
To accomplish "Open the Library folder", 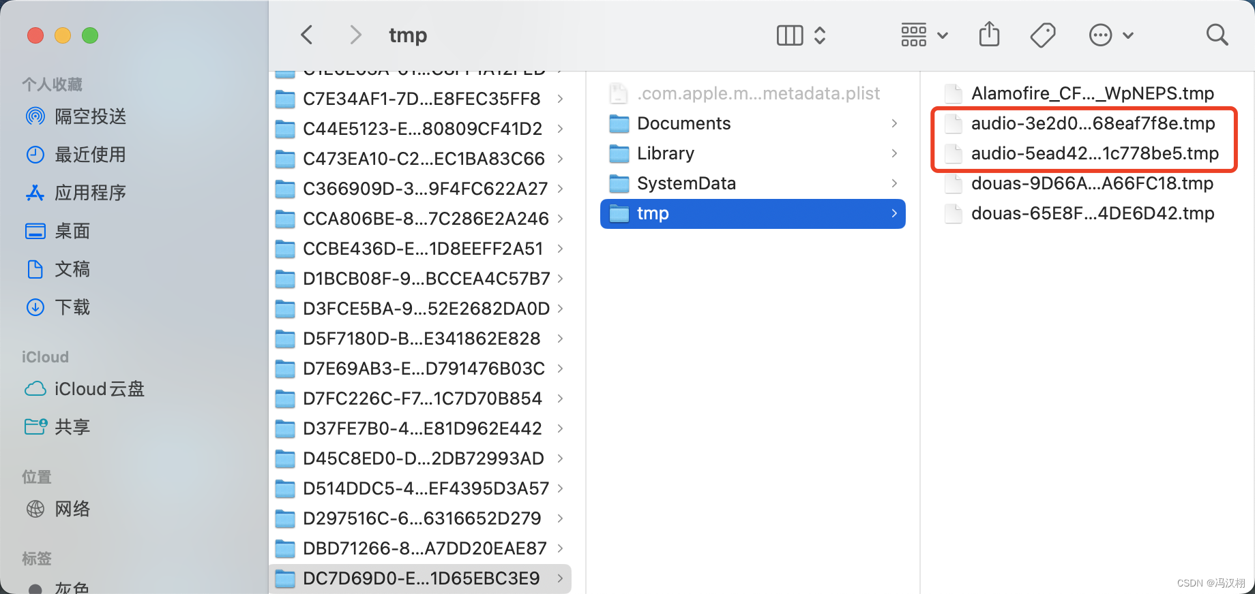I will click(x=753, y=153).
